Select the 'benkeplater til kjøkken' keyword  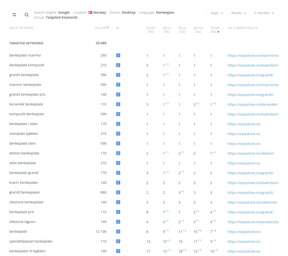(x=28, y=251)
